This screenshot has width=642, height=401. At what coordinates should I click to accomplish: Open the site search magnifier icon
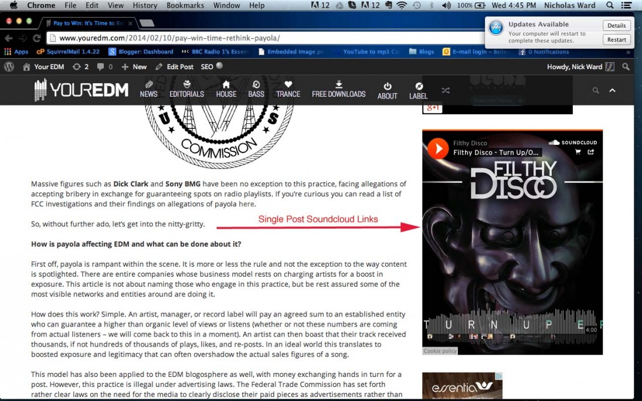tap(596, 90)
